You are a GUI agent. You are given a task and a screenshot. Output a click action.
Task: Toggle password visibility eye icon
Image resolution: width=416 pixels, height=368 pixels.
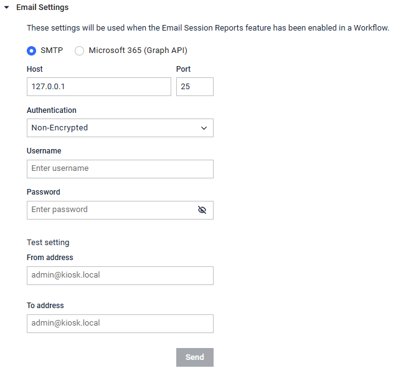pos(202,210)
